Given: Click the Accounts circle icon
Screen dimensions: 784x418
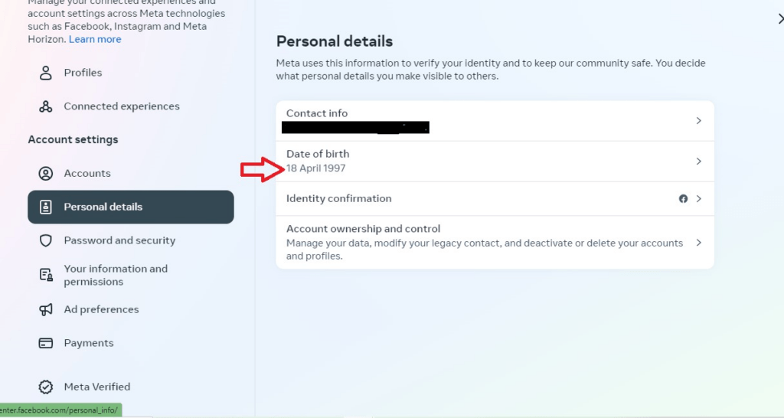Looking at the screenshot, I should point(45,174).
